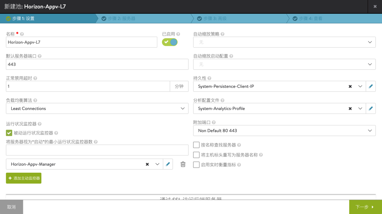Show help for 持久性
Screen dimensions: 382x214
point(209,78)
